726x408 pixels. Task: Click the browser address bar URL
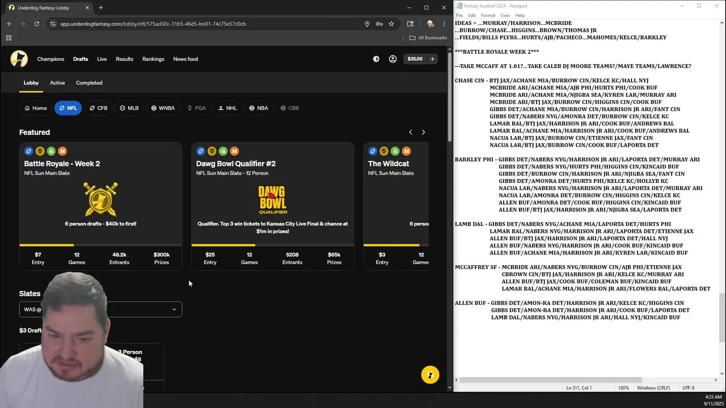click(x=153, y=24)
